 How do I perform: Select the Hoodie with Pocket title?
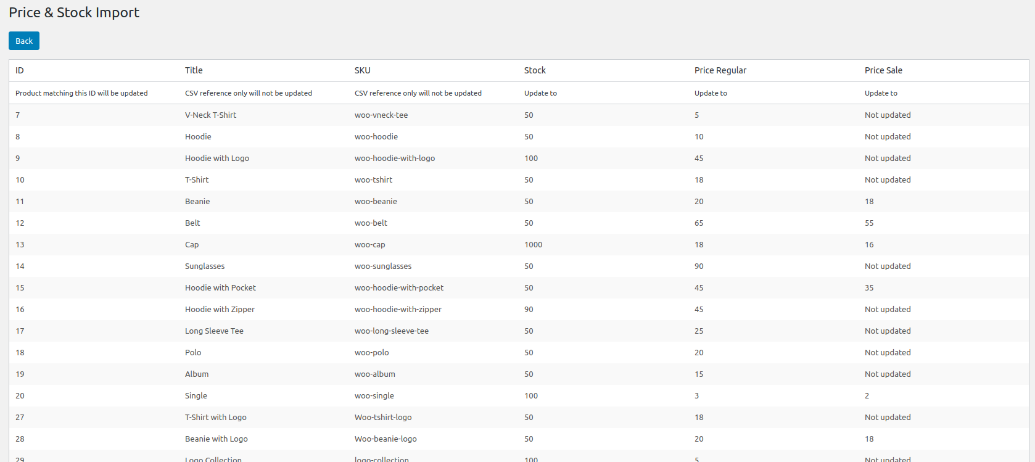(x=220, y=287)
